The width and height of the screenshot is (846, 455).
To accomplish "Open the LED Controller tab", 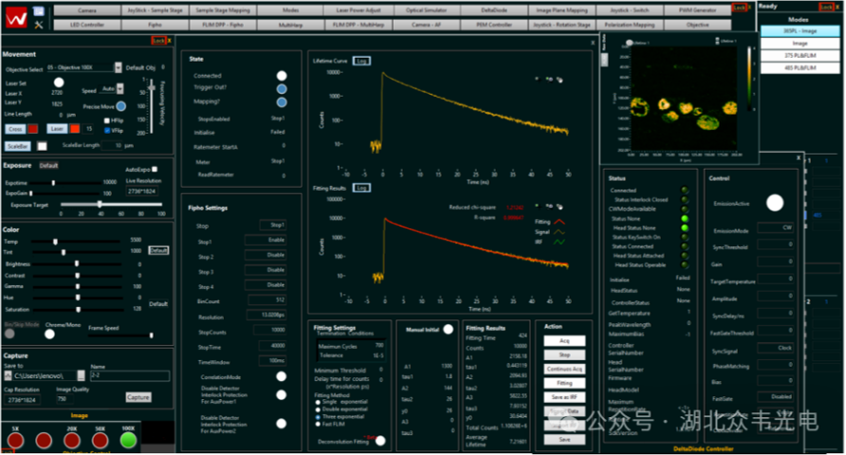I will pos(87,25).
